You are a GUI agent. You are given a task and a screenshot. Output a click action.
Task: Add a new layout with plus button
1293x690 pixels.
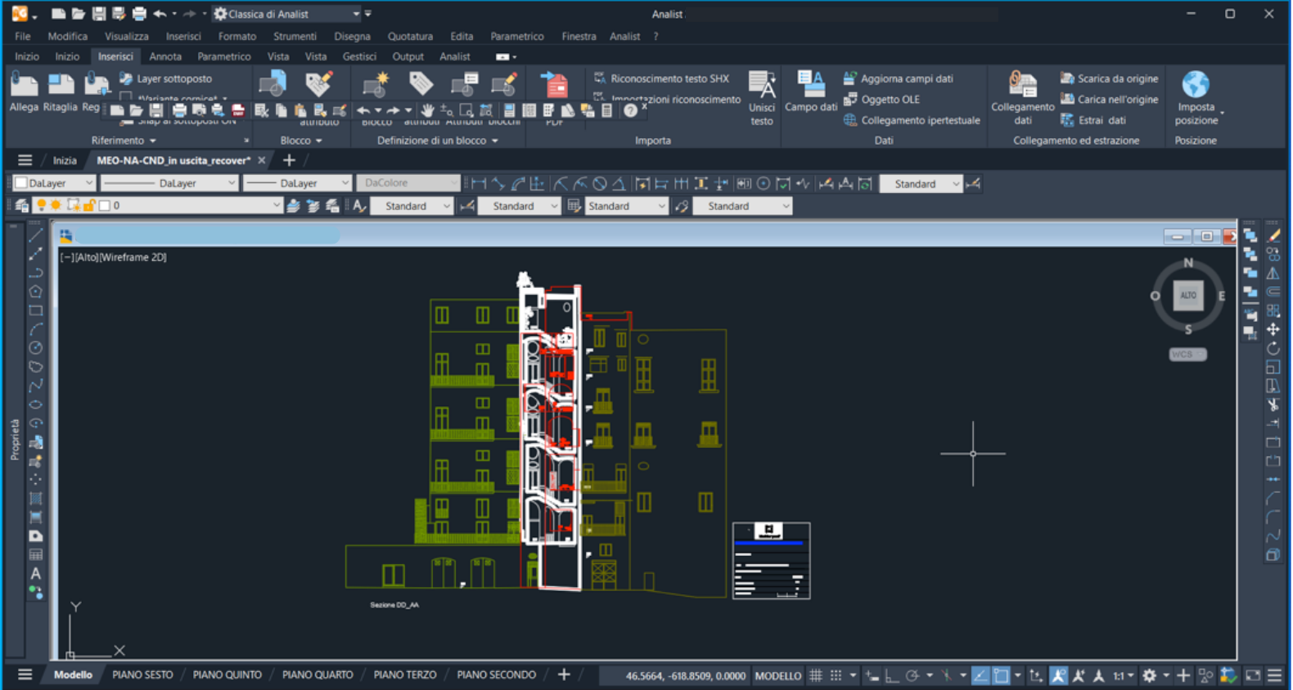(564, 675)
